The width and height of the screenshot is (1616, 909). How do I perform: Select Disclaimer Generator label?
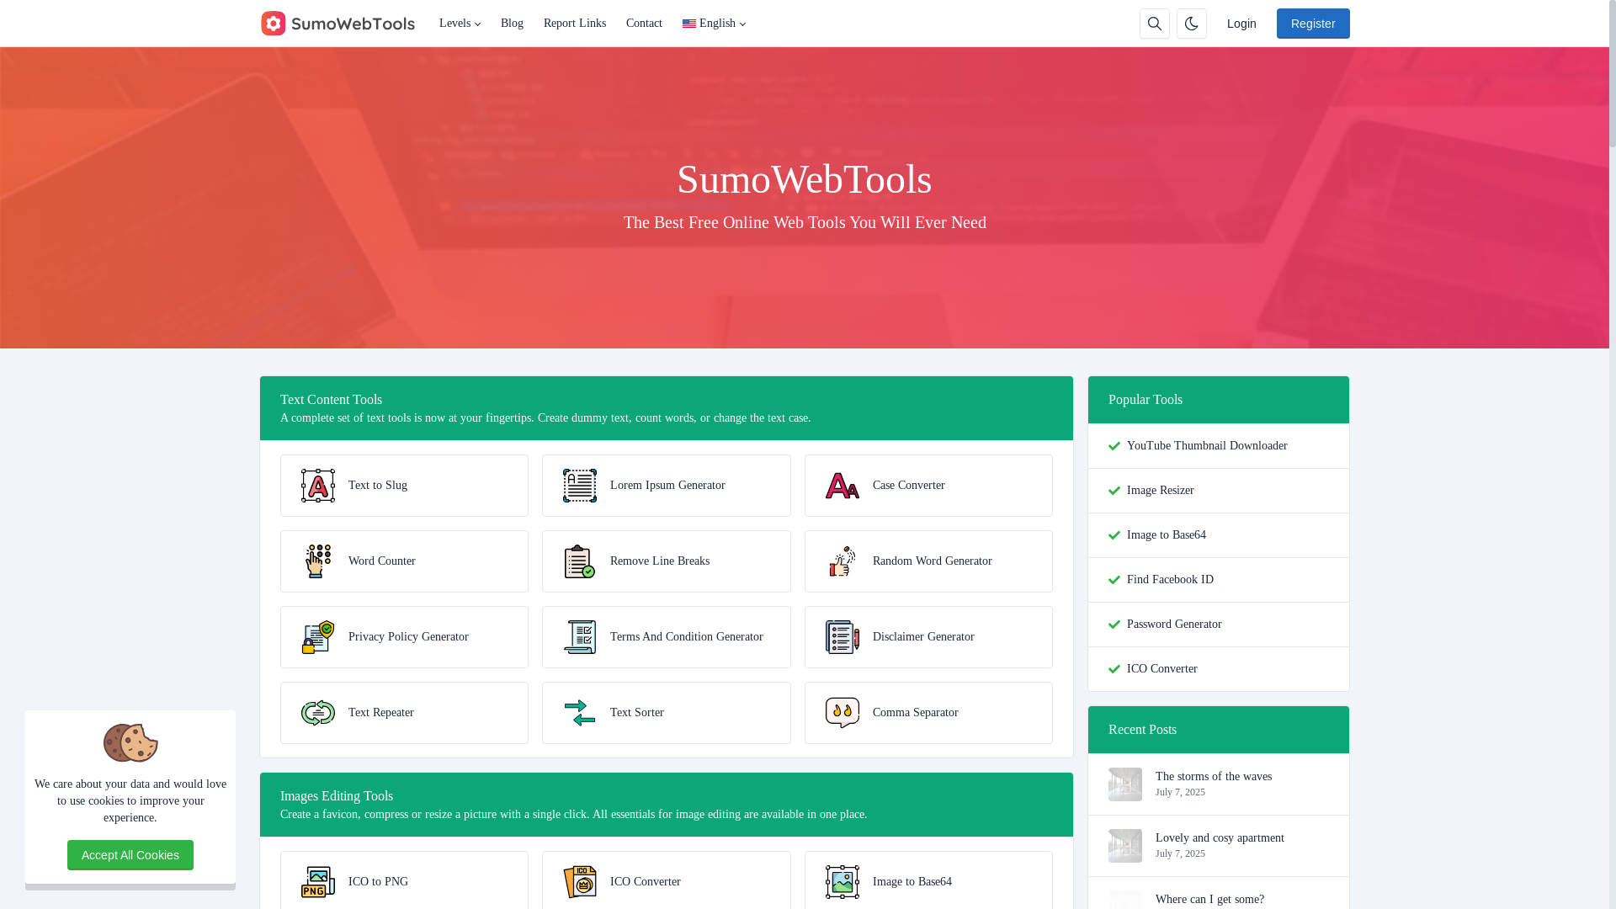923,637
